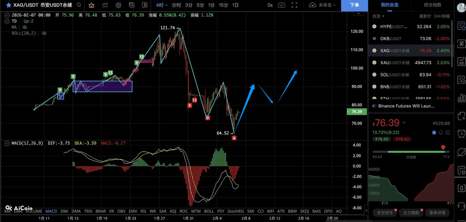Select SOL/USDT永续 row in watchlist
466x222 pixels.
412,75
